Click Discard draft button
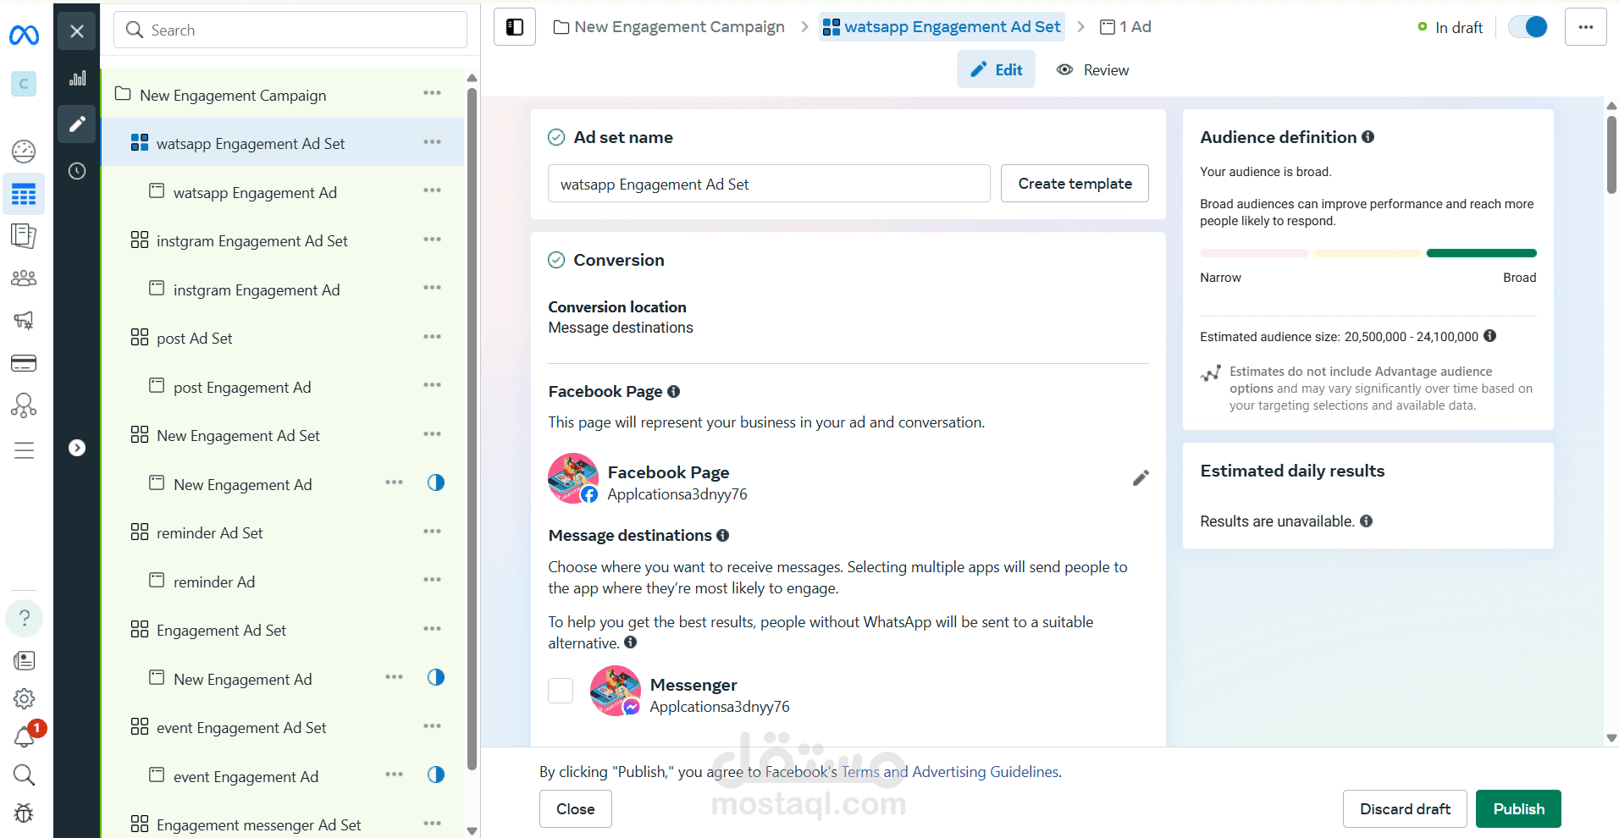This screenshot has width=1619, height=838. tap(1405, 809)
